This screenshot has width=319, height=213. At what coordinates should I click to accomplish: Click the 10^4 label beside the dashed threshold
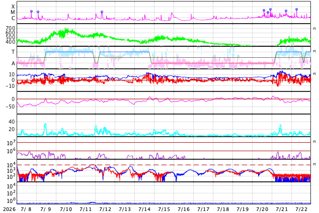11,165
